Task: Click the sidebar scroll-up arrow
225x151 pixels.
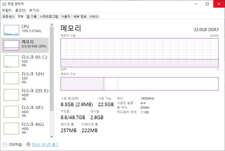Action: tap(52, 25)
